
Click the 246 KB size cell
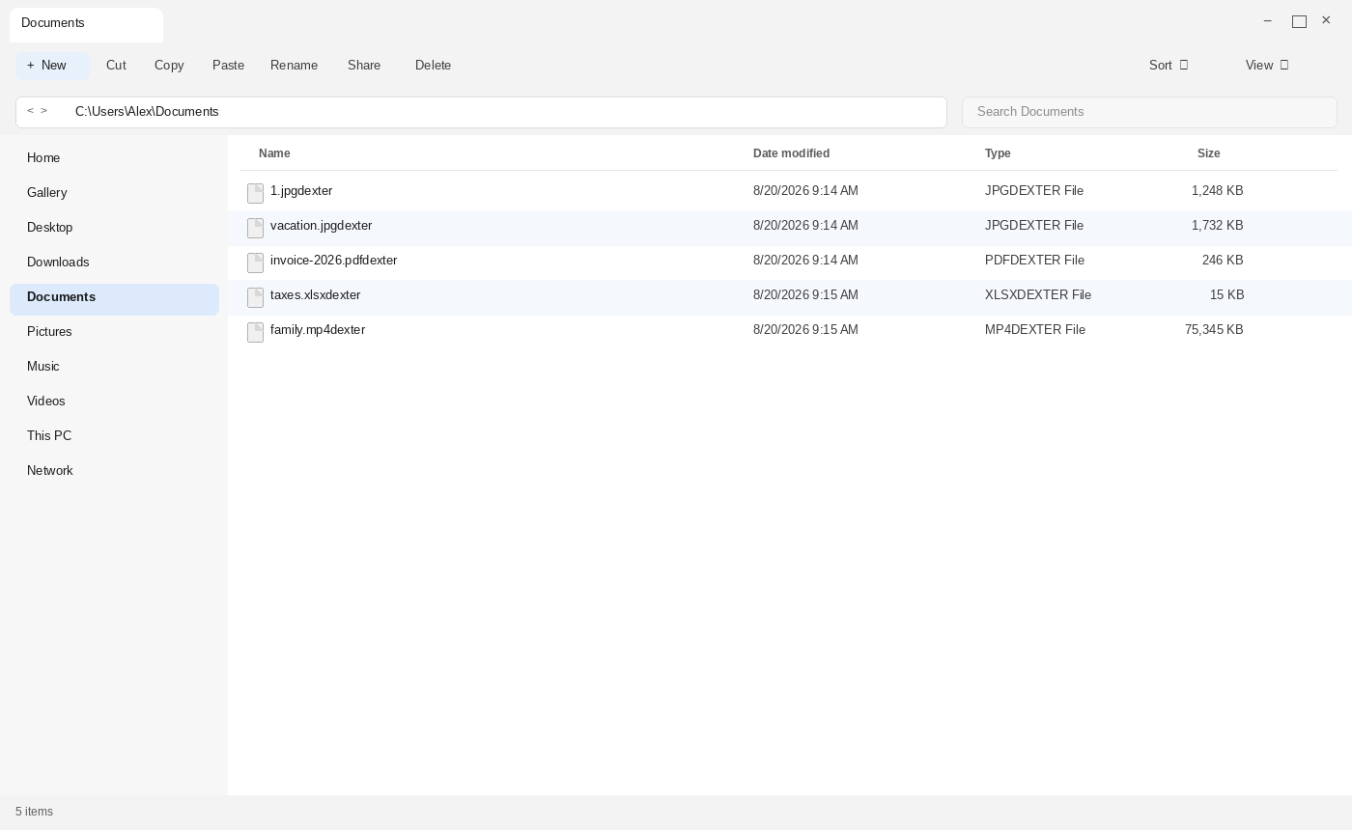(x=1223, y=261)
